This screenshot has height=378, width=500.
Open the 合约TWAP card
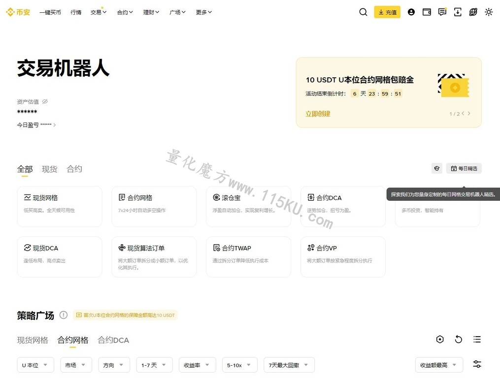pyautogui.click(x=248, y=257)
